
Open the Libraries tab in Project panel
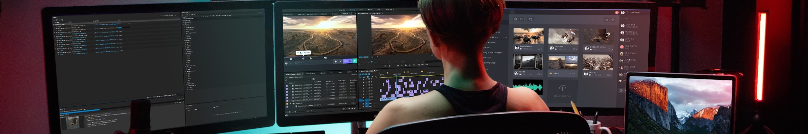[323, 73]
